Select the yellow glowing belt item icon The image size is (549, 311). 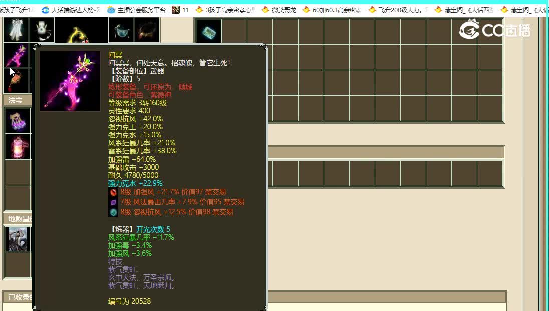point(81,30)
